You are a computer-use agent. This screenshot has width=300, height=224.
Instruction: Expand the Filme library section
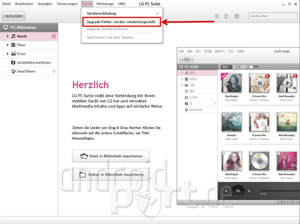(x=8, y=45)
